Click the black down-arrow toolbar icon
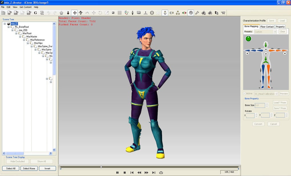 [68, 13]
